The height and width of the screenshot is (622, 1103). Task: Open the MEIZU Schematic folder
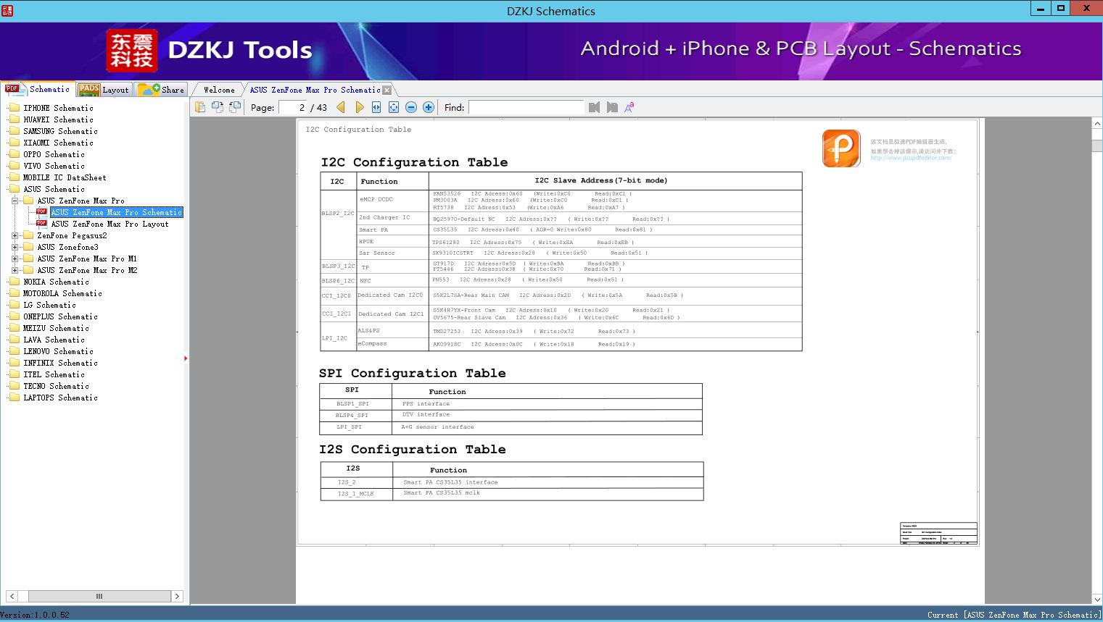coord(56,328)
